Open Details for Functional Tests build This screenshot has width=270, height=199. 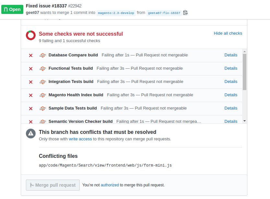[x=231, y=68]
